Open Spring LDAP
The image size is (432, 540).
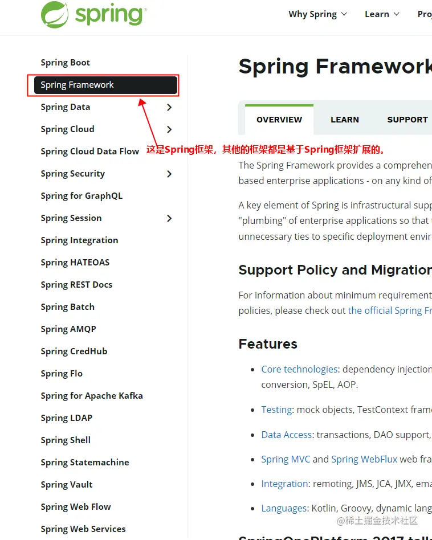pos(67,418)
